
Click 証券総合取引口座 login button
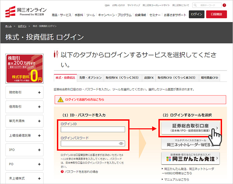pyautogui.click(x=190, y=128)
